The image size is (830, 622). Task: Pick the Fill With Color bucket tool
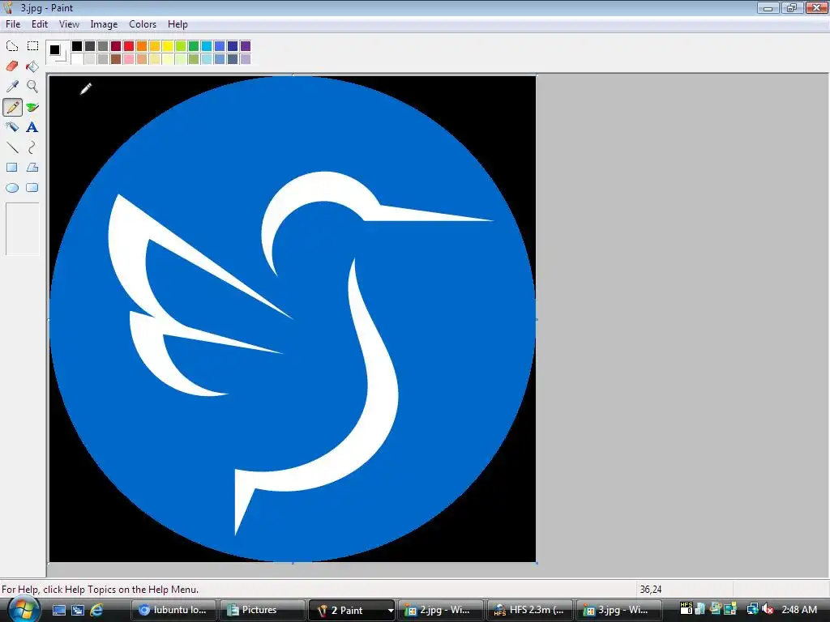32,66
